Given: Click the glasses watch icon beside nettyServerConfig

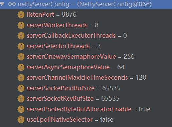Looking at the screenshot, I should [x=12, y=4].
